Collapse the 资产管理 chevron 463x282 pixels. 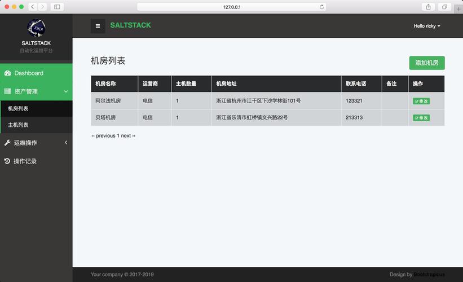coord(66,91)
